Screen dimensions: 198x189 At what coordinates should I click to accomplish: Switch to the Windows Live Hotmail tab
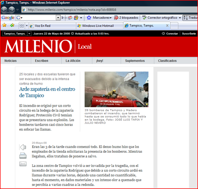click(100, 26)
